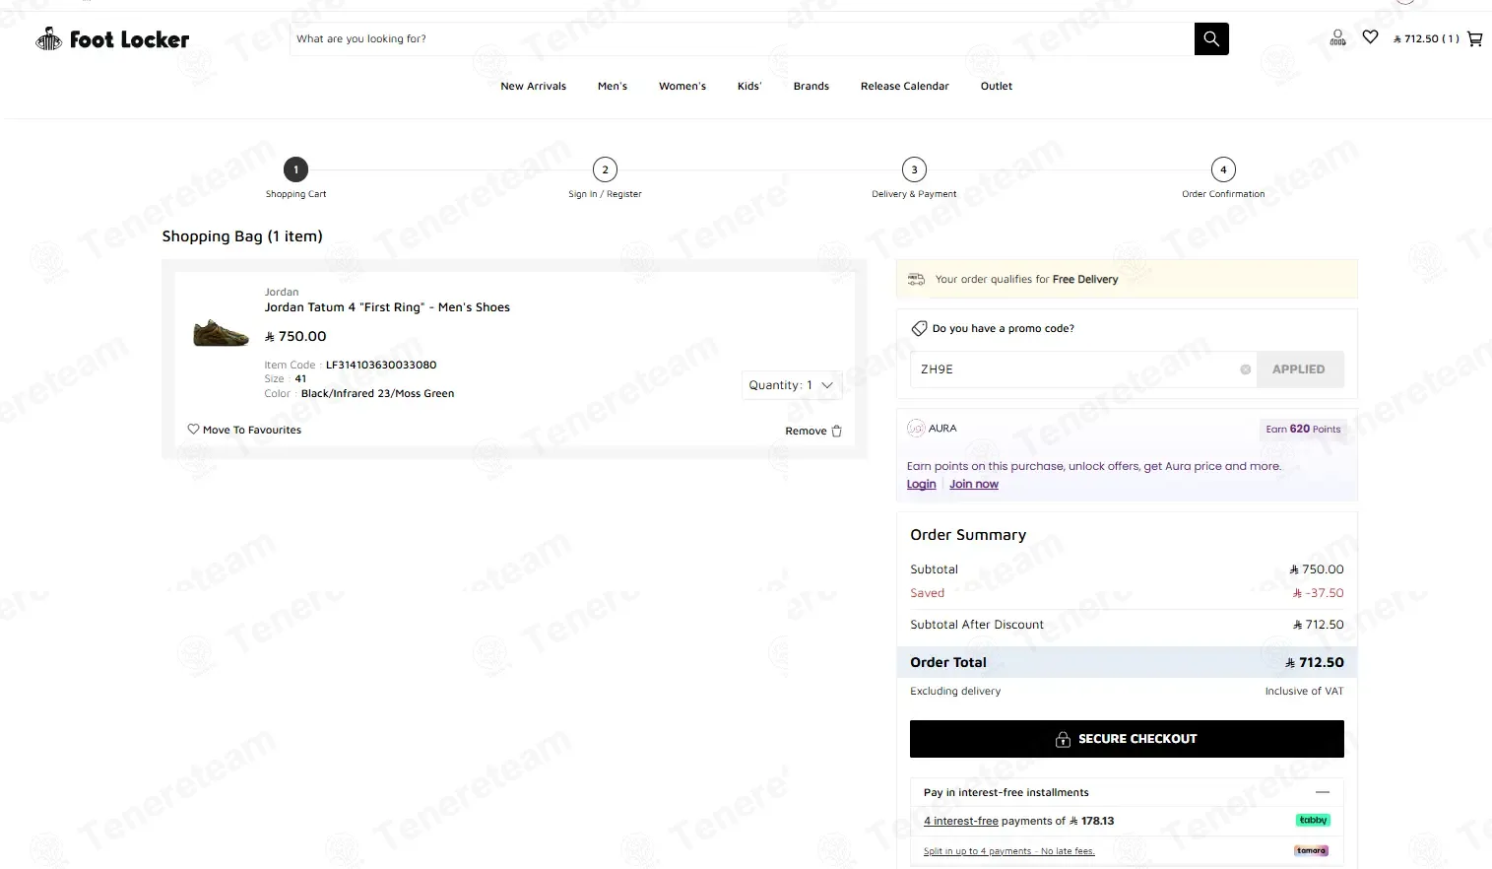This screenshot has width=1492, height=869.
Task: Click the Jordan shoe thumbnail image
Action: (x=221, y=332)
